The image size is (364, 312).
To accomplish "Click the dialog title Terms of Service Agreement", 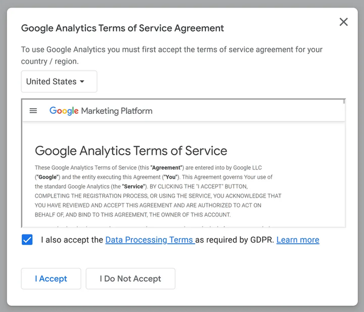I will click(122, 28).
